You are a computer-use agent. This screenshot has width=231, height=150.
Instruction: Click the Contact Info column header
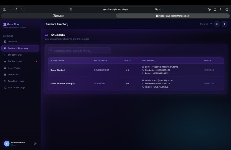tap(148, 60)
